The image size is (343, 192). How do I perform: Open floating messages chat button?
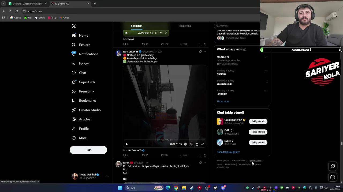tap(333, 177)
